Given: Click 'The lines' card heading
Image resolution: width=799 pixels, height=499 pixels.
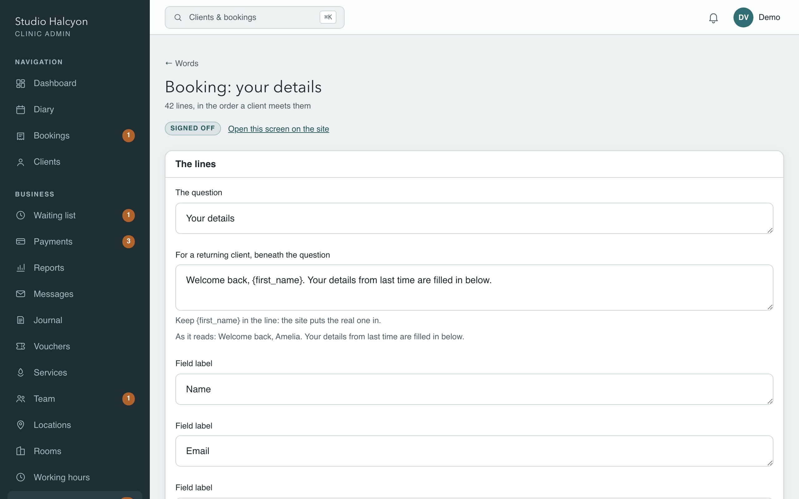Looking at the screenshot, I should [x=195, y=164].
